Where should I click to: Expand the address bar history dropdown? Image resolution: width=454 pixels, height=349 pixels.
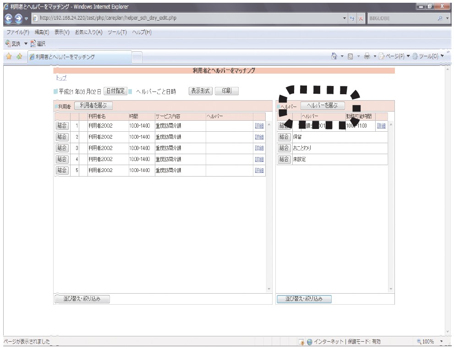click(344, 18)
